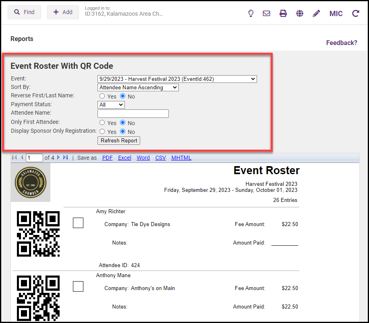Click the Find button
The width and height of the screenshot is (369, 323).
(24, 12)
